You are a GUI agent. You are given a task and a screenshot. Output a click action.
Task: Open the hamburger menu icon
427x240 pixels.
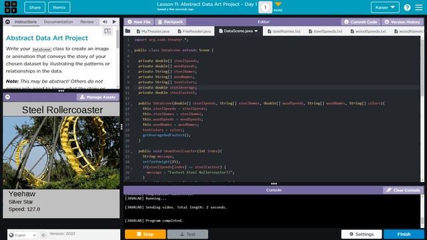coord(419,7)
